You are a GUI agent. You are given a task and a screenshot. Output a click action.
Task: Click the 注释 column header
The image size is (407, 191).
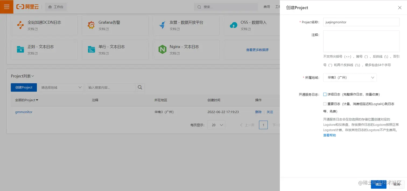pos(95,100)
